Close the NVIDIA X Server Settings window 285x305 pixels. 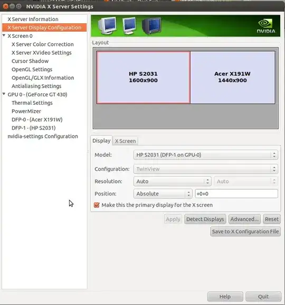pyautogui.click(x=6, y=6)
